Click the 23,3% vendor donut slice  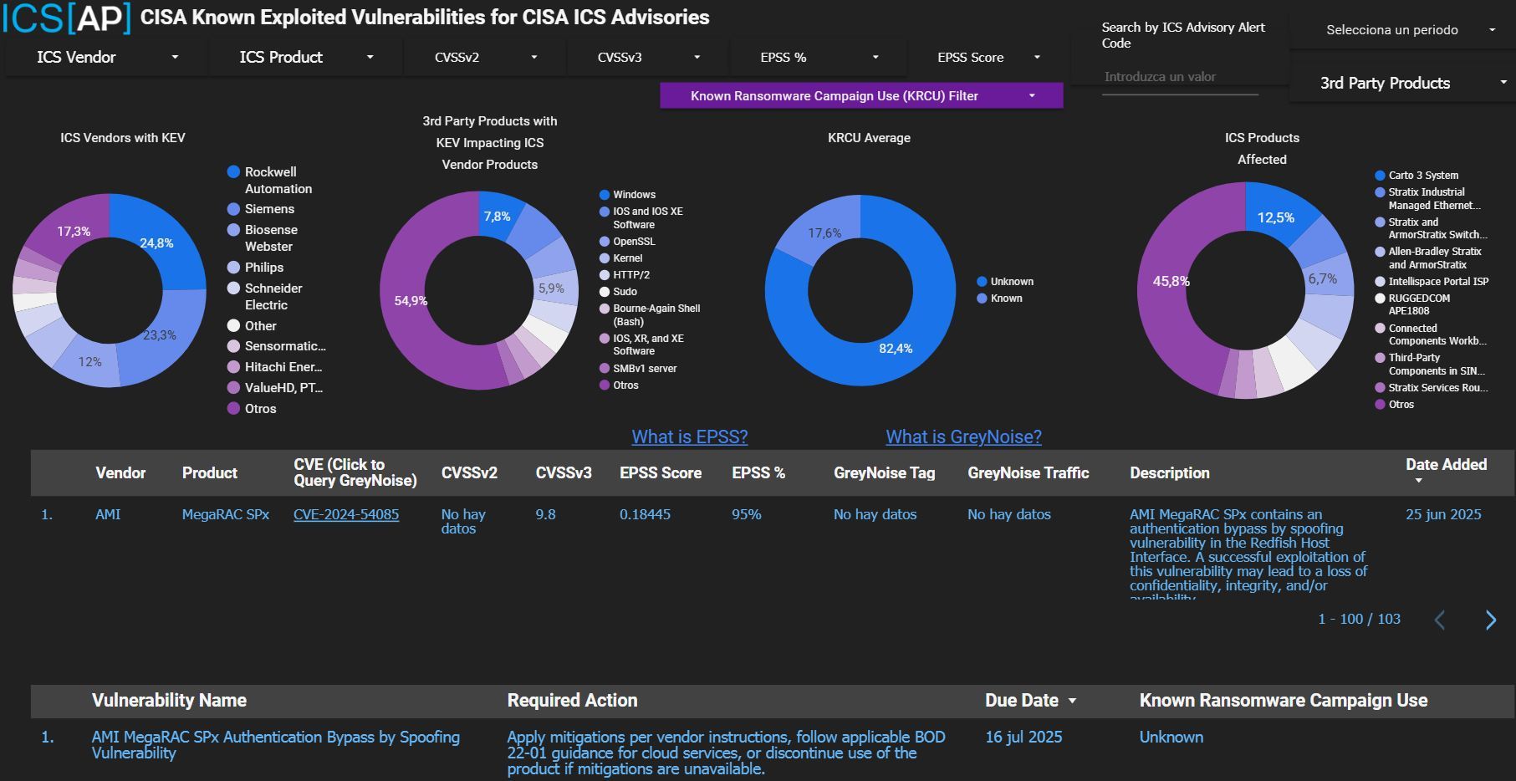[159, 335]
